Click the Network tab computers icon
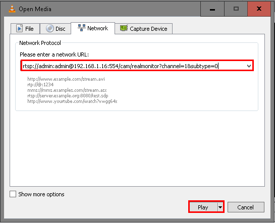 (82, 28)
